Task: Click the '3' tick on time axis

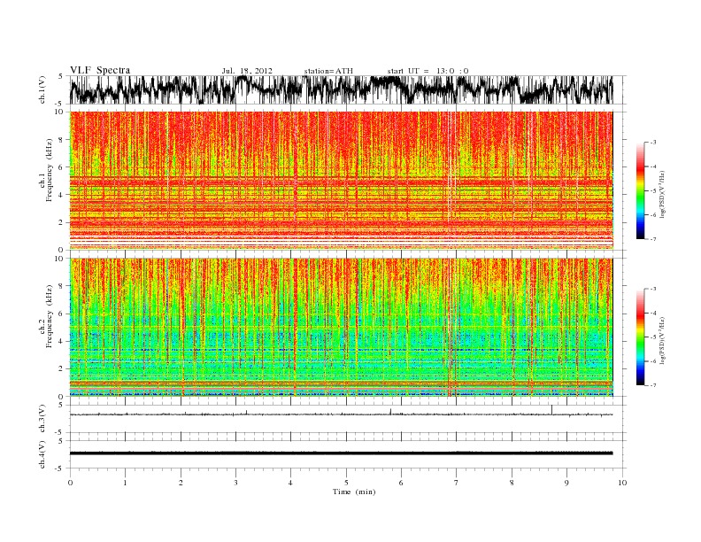Action: pos(235,483)
